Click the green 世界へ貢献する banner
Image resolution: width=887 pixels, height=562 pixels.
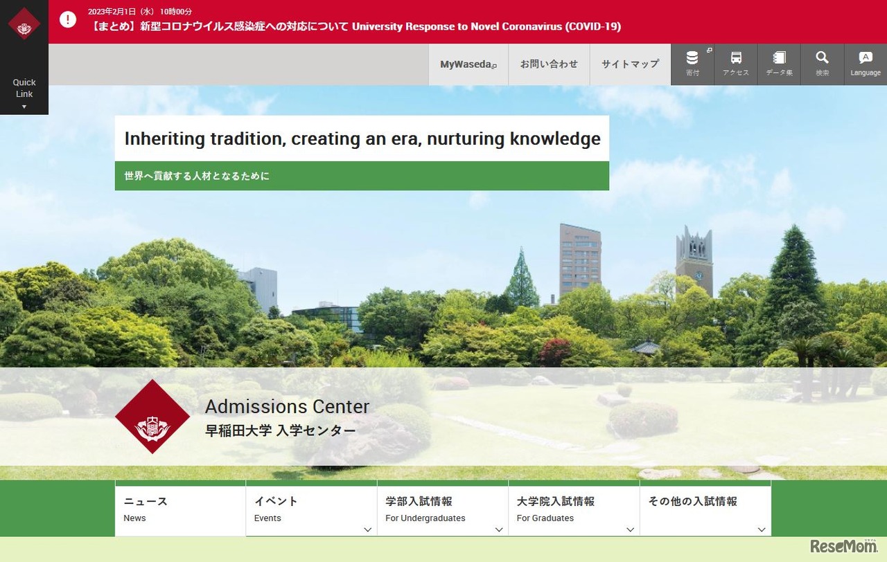pyautogui.click(x=362, y=176)
